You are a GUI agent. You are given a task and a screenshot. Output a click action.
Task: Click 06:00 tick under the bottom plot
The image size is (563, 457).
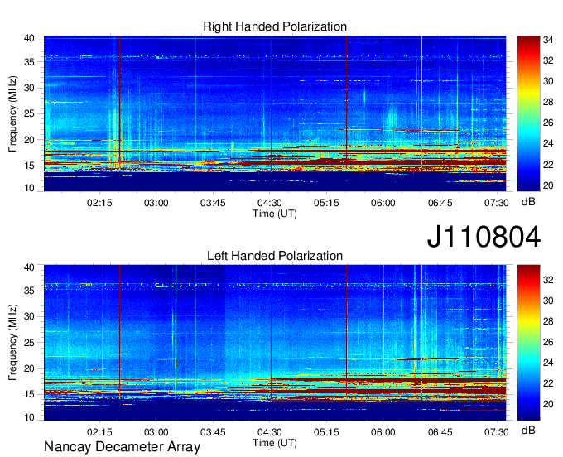coord(383,432)
